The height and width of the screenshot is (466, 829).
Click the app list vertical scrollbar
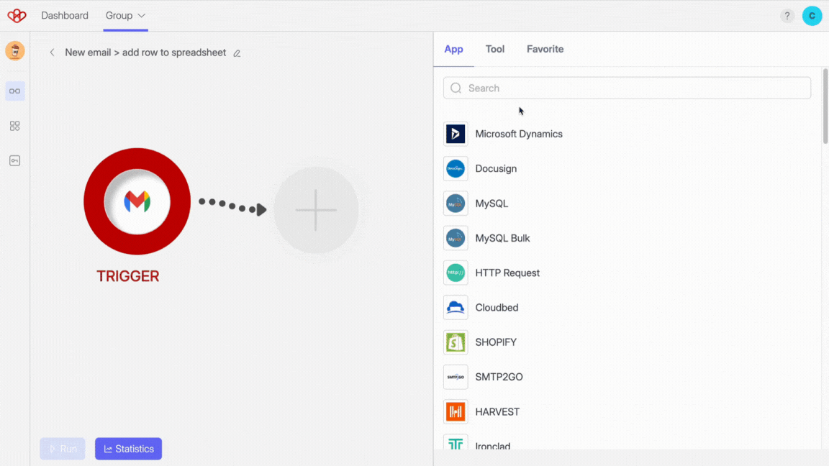tap(825, 106)
